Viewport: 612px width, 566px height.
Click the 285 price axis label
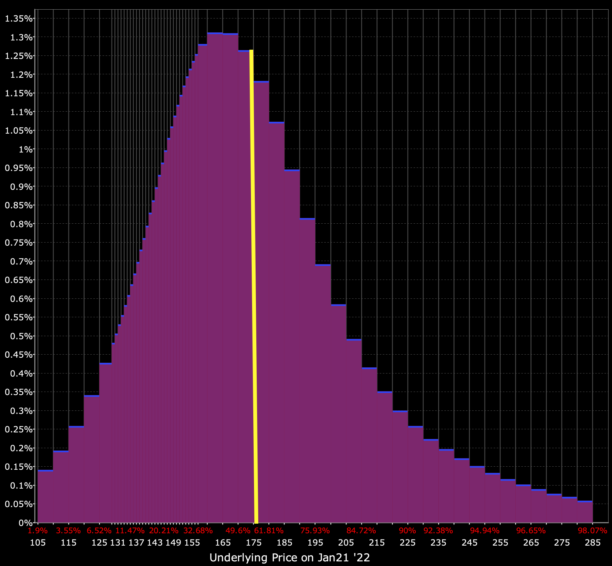pyautogui.click(x=593, y=543)
